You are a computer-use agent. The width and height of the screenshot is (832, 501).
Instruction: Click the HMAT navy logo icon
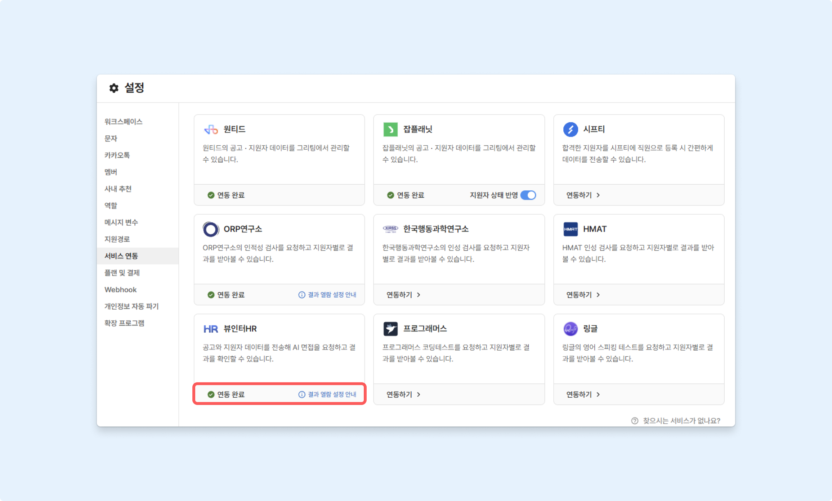571,229
